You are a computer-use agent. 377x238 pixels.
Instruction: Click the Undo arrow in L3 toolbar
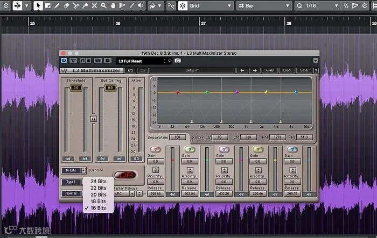(x=130, y=70)
